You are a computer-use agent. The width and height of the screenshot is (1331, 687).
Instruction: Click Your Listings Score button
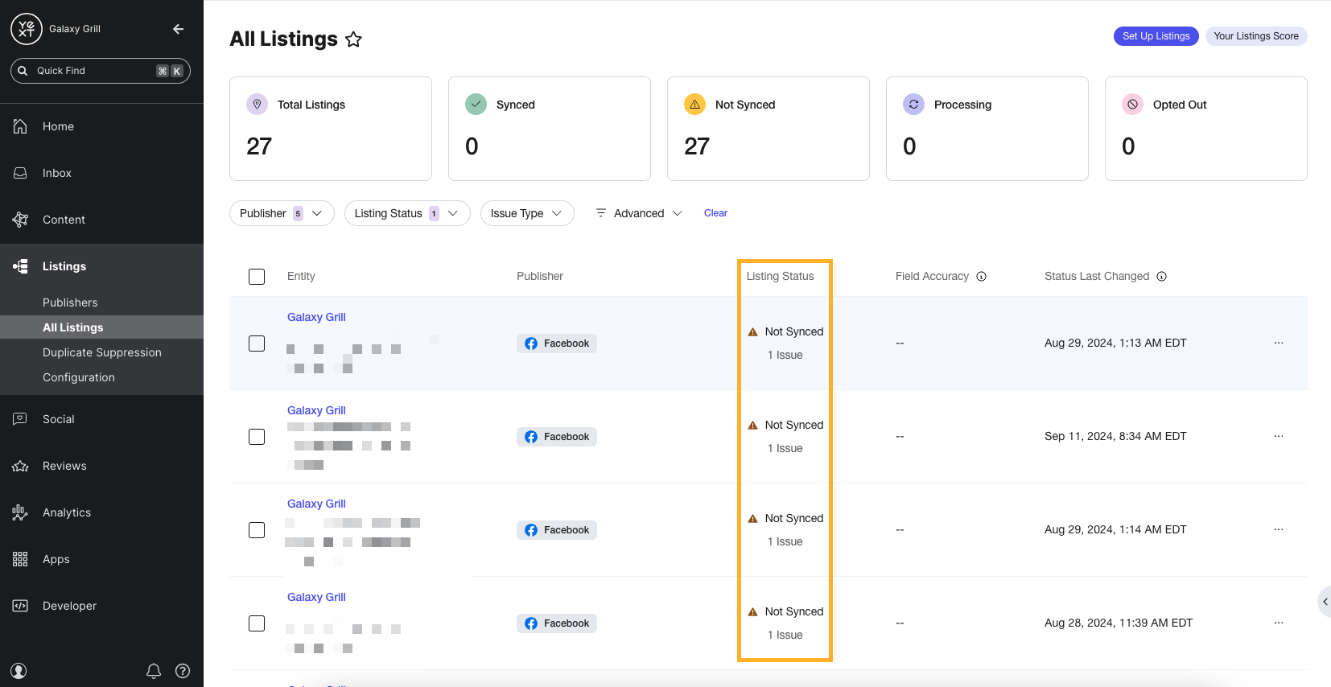click(x=1256, y=36)
